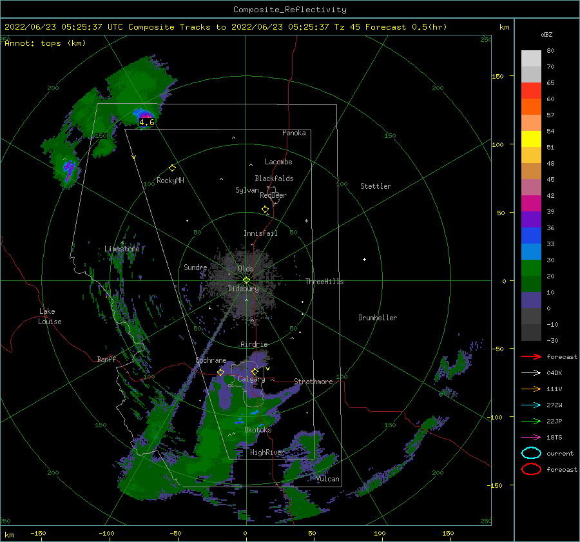Click the red forecast ellipse legend icon
Viewport: 580px width, 542px height.
[531, 469]
